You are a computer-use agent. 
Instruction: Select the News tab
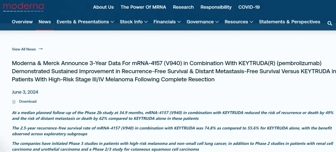pyautogui.click(x=44, y=22)
